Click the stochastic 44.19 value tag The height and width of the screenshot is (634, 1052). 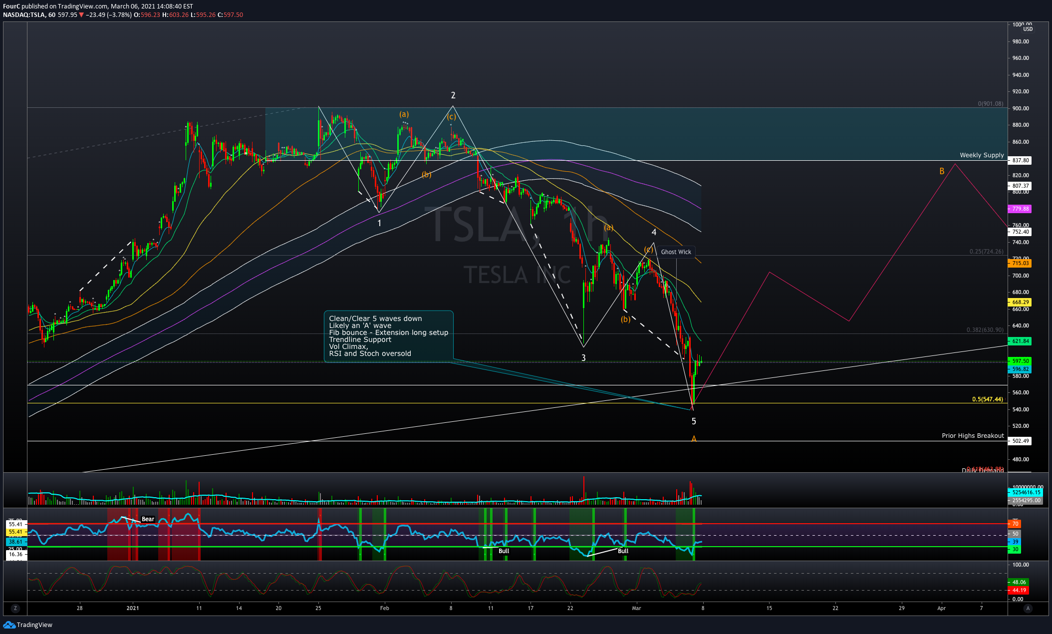[1018, 590]
